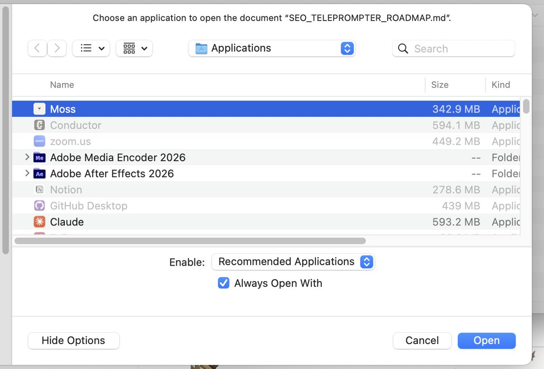This screenshot has height=369, width=544.
Task: Click the magnifying glass search icon
Action: pos(403,49)
